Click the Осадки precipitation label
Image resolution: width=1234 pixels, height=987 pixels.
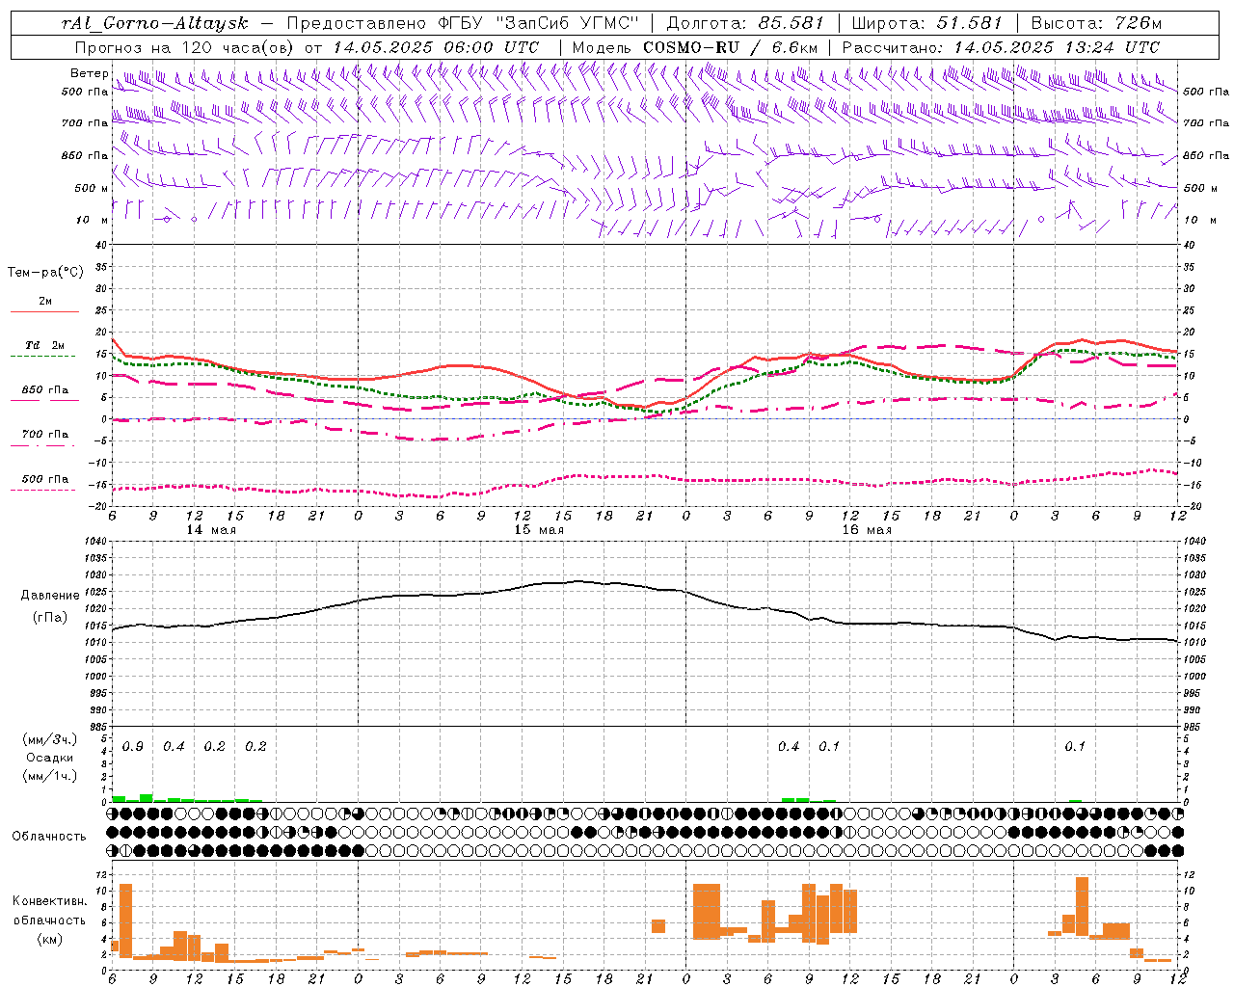pyautogui.click(x=49, y=758)
